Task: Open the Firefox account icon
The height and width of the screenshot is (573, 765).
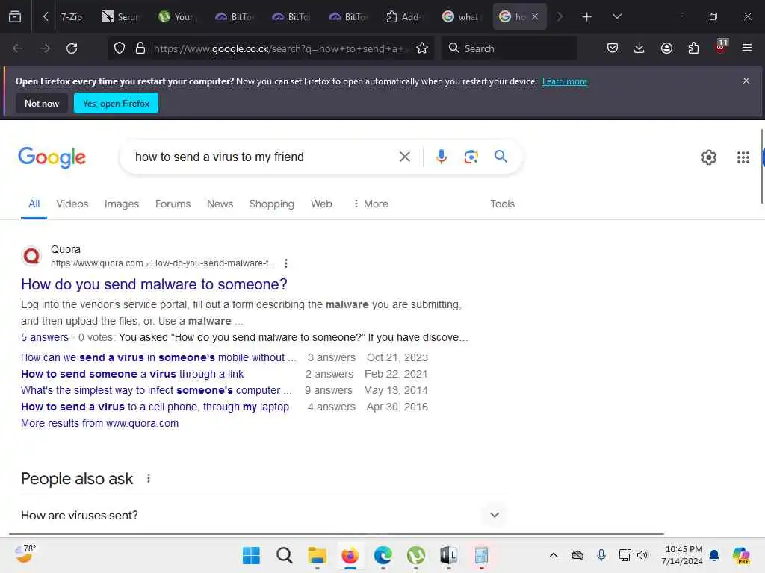Action: (666, 48)
